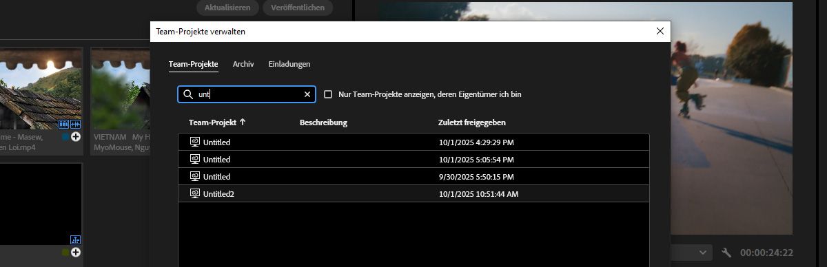
Task: Click the audio waveform badge on Masew thumbnail
Action: tap(76, 125)
